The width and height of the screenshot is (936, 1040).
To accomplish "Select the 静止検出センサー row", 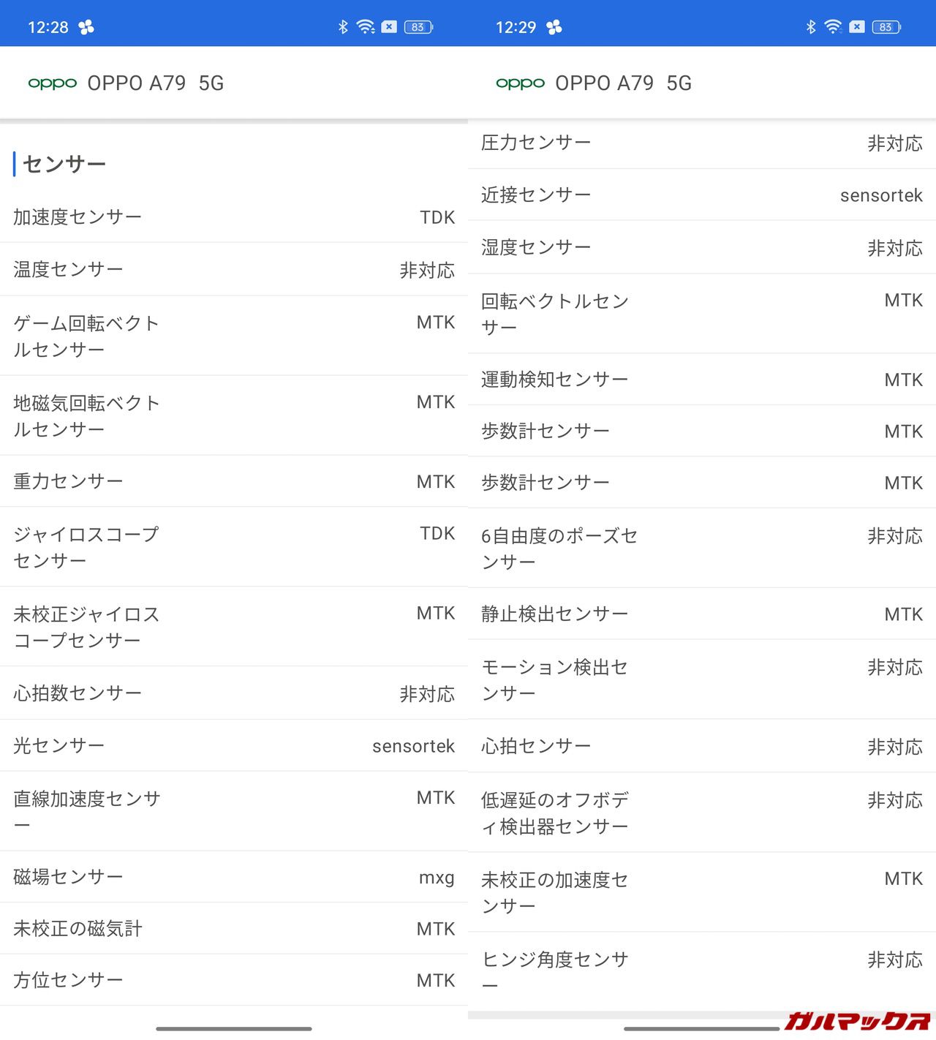I will (x=702, y=614).
